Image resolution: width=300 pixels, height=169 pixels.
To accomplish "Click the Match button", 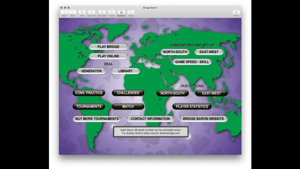I will (128, 107).
